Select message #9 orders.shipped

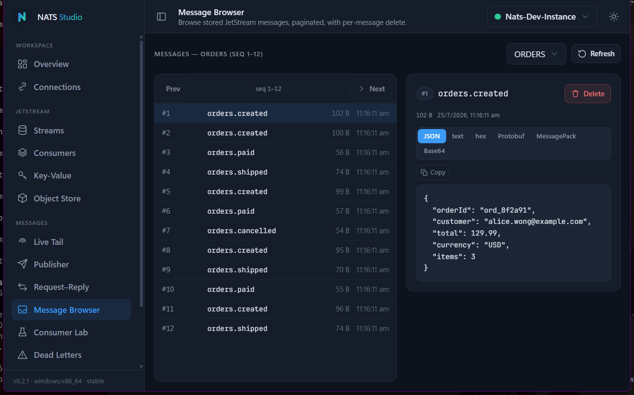click(x=275, y=270)
